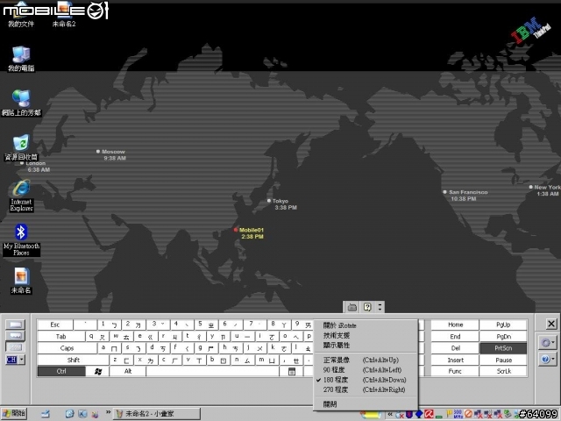Click the context menu key on keyboard
This screenshot has width=561, height=421.
292,371
